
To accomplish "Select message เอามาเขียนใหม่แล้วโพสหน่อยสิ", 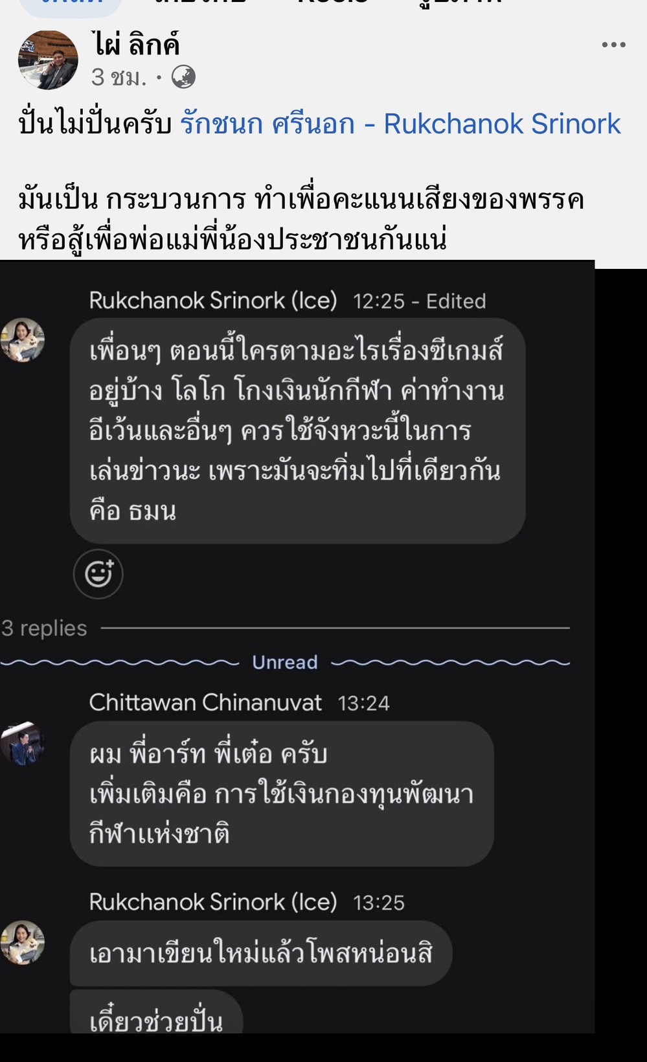I will tap(261, 953).
